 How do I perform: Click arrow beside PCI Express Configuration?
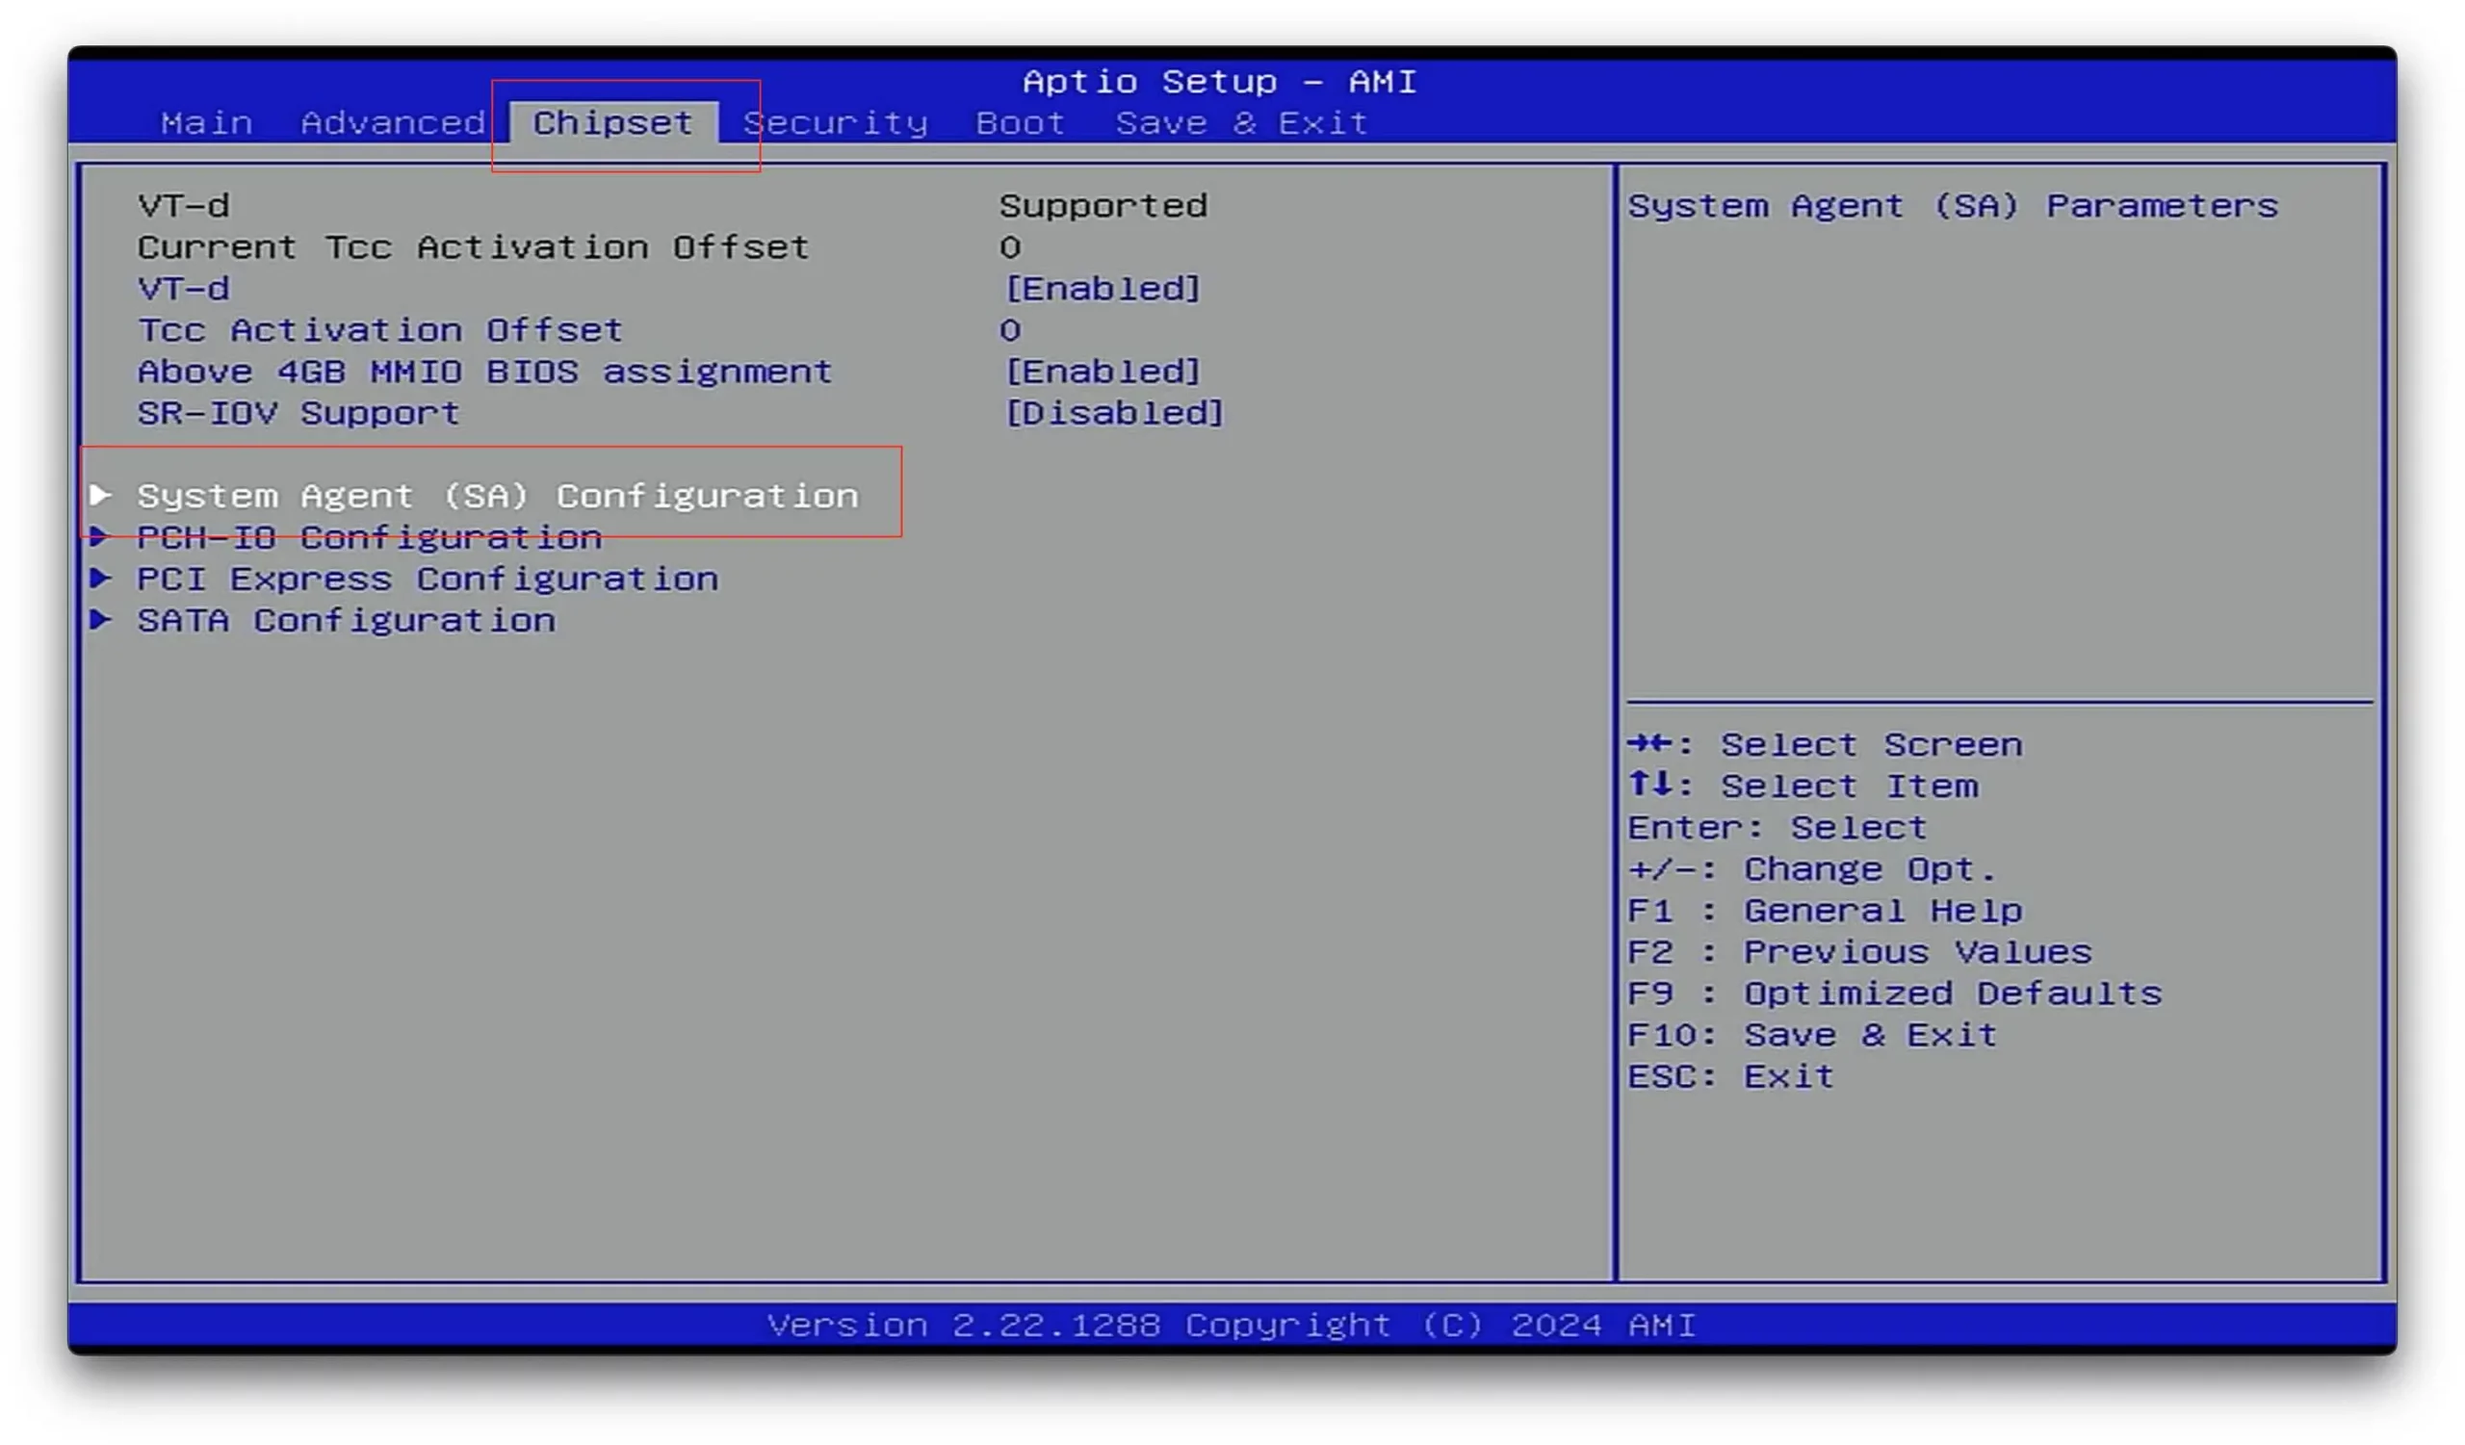point(100,578)
